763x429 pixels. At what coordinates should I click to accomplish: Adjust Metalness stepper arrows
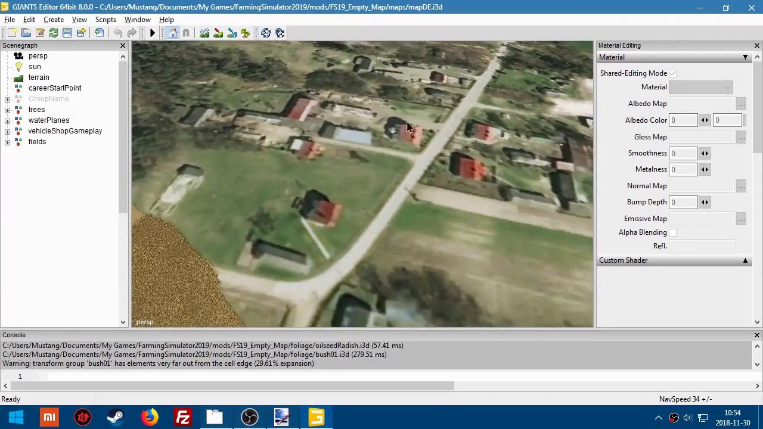705,169
